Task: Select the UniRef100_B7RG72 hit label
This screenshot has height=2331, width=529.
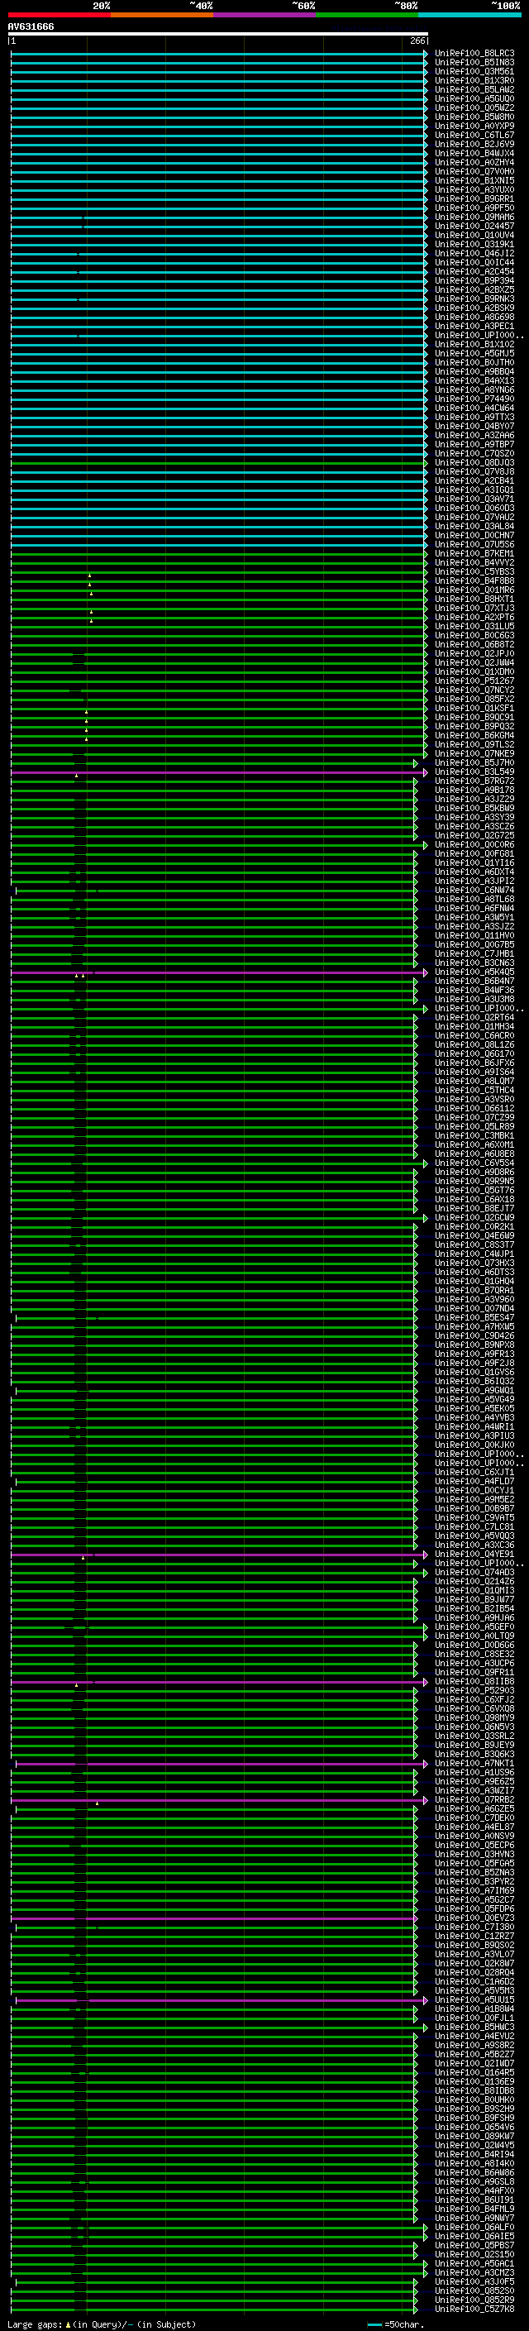Action: coord(474,781)
